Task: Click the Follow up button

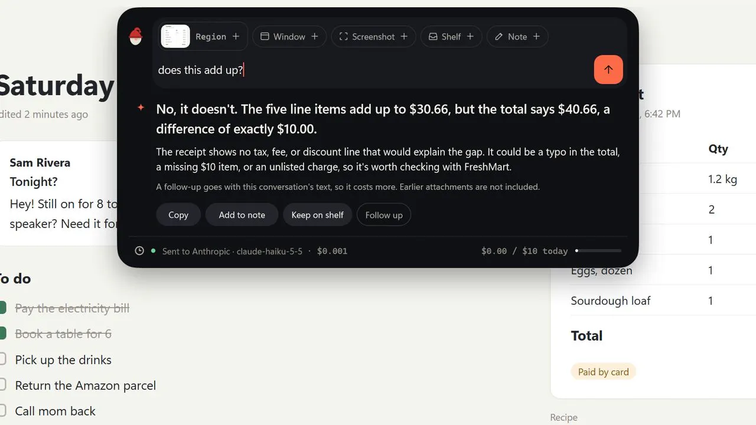Action: pos(384,215)
